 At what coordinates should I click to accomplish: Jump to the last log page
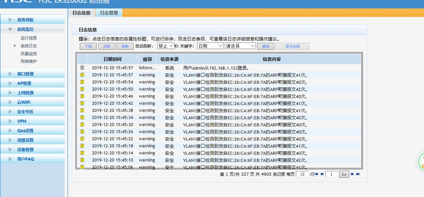[x=358, y=174]
